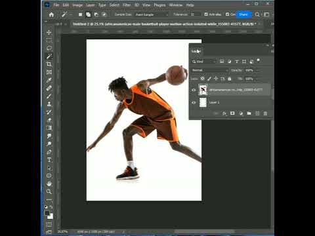315x236 pixels.
Task: Select the Clone Stamp tool
Action: click(x=49, y=104)
